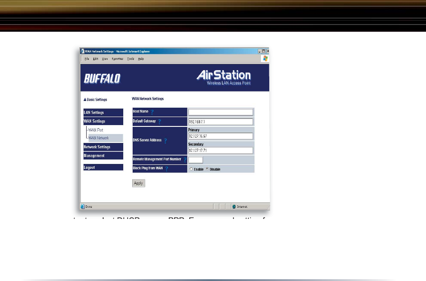Open Management section in sidebar
Screen dimensions: 426x281
[x=103, y=156]
